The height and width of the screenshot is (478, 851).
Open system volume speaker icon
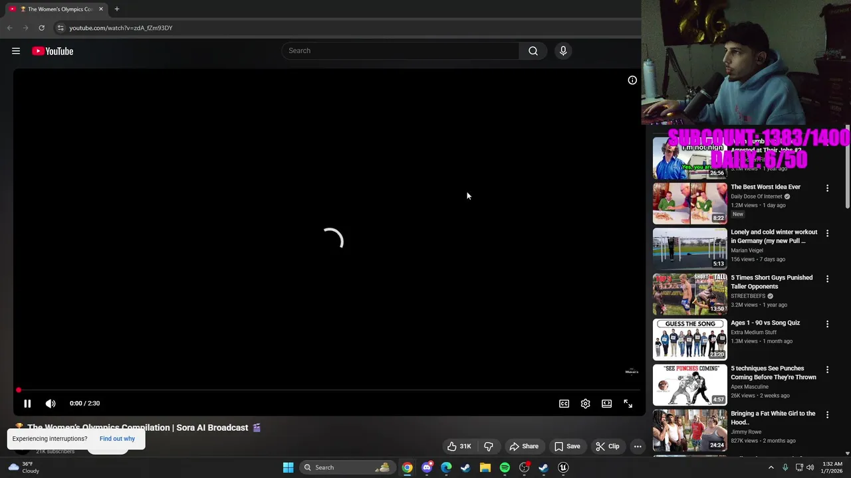pos(810,467)
